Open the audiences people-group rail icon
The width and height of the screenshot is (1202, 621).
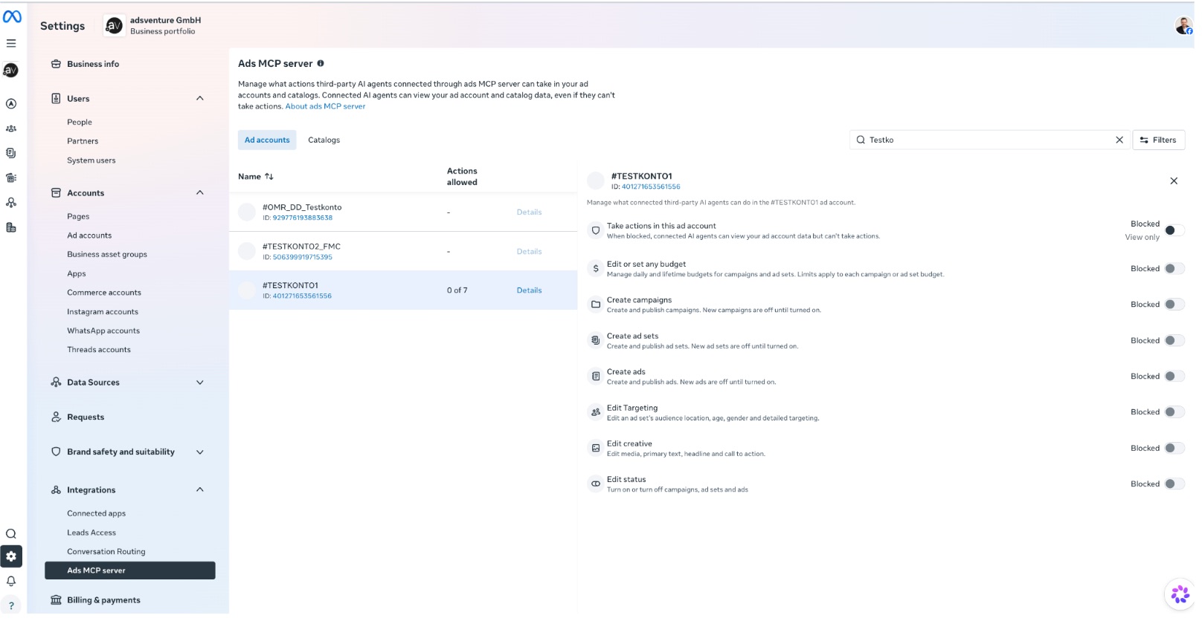[x=11, y=129]
